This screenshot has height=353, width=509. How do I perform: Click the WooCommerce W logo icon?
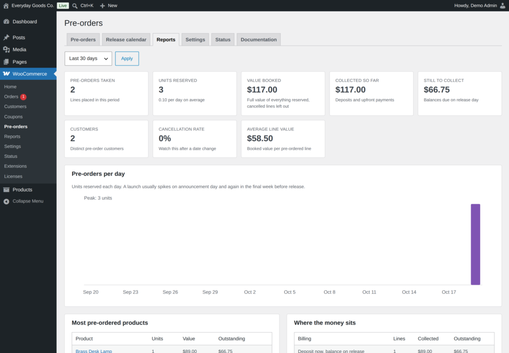tap(6, 74)
